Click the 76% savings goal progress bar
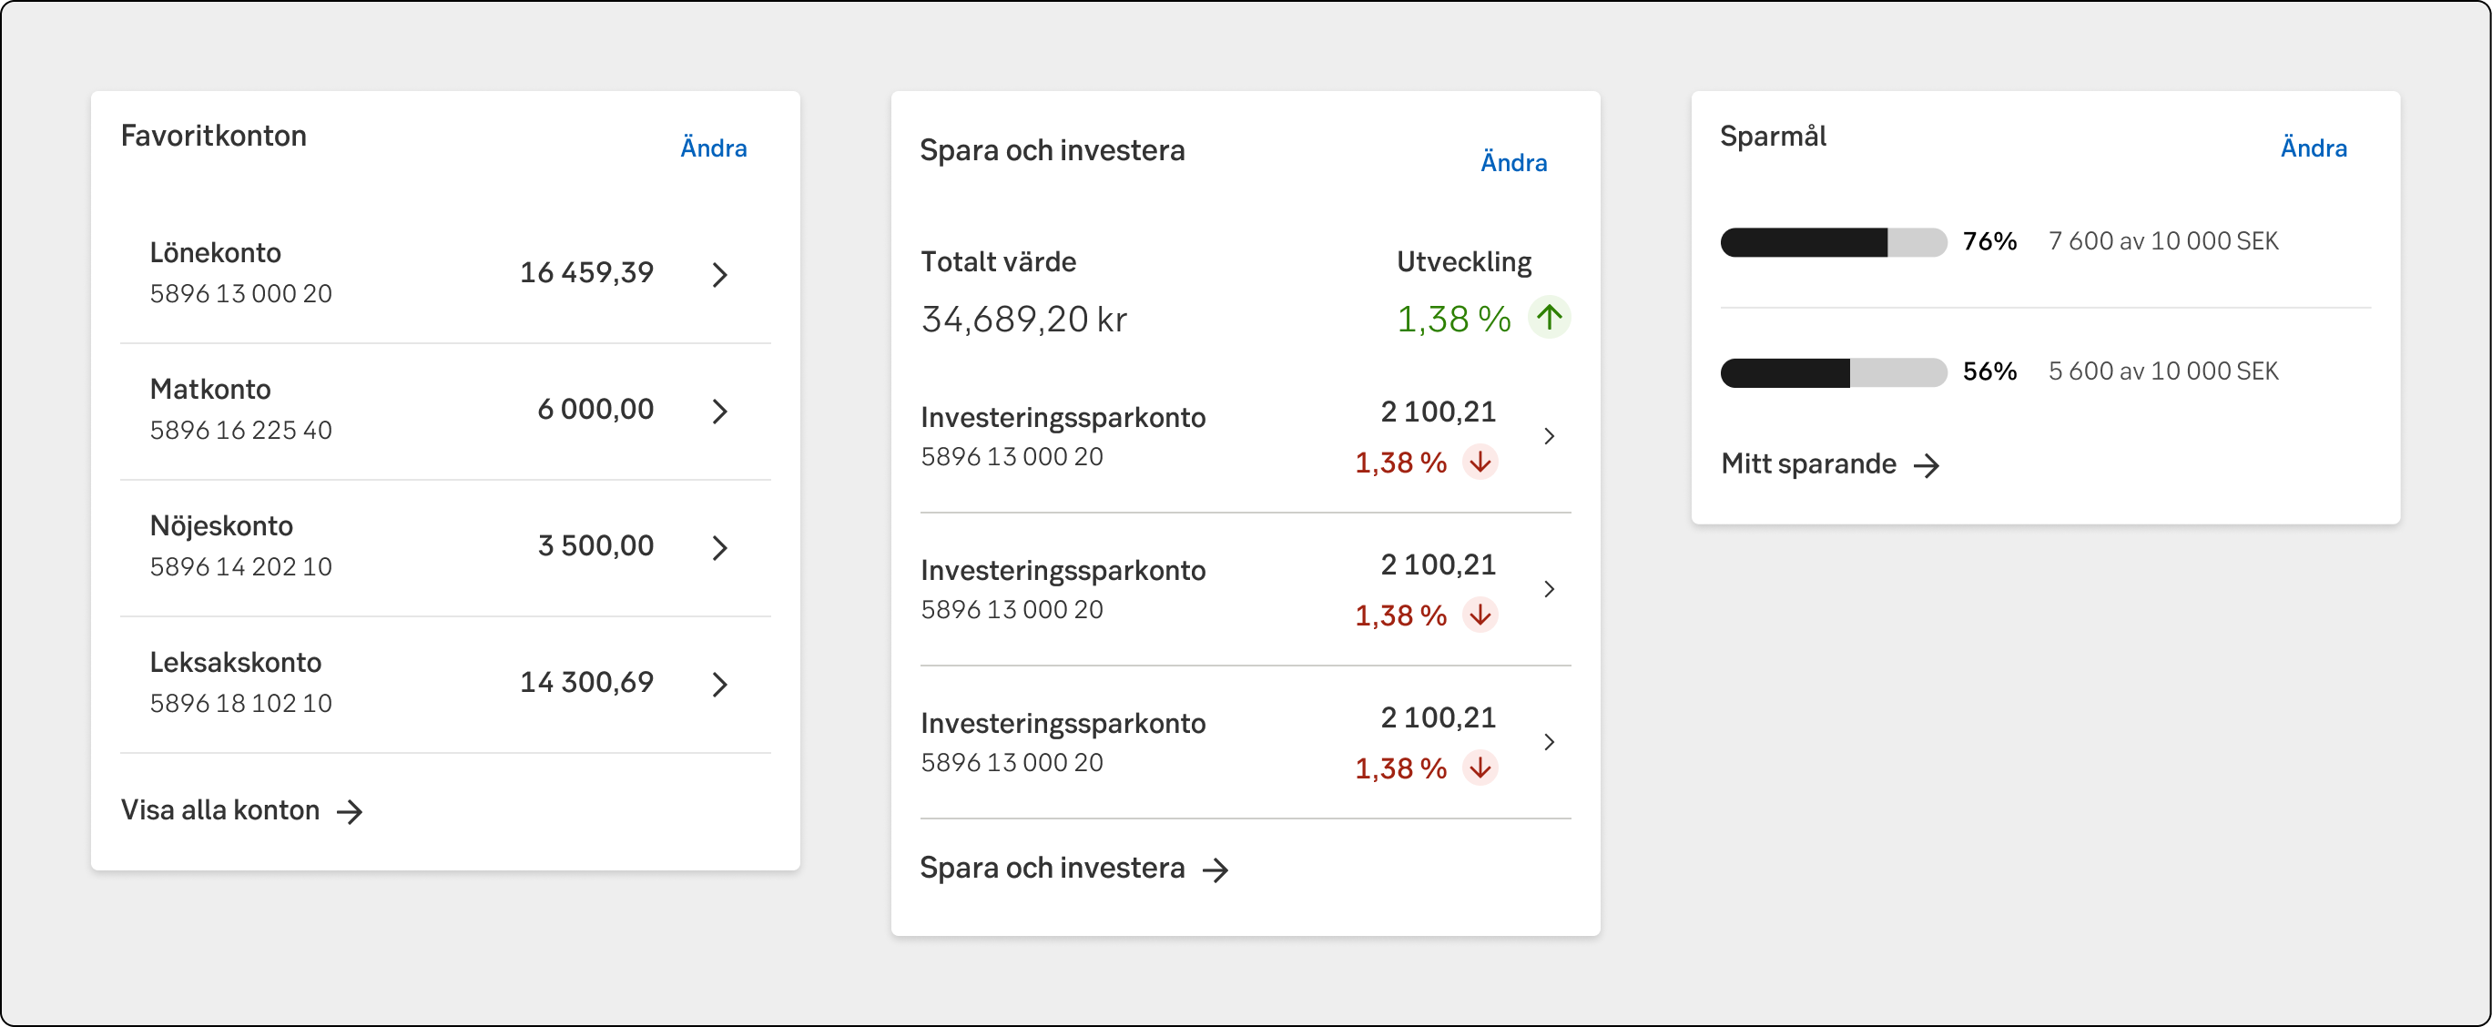Image resolution: width=2492 pixels, height=1027 pixels. tap(1833, 243)
